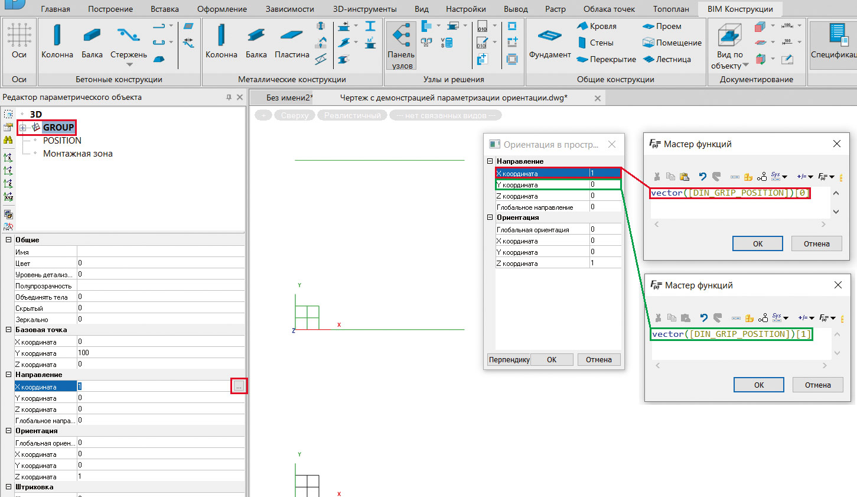Choose the Стержень rebar tool
The height and width of the screenshot is (497, 857).
click(x=128, y=40)
